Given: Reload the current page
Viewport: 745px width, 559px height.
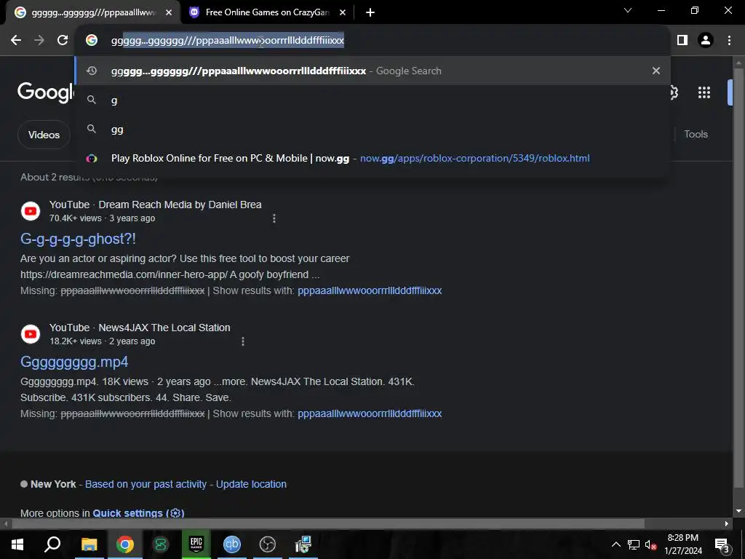Looking at the screenshot, I should [63, 41].
